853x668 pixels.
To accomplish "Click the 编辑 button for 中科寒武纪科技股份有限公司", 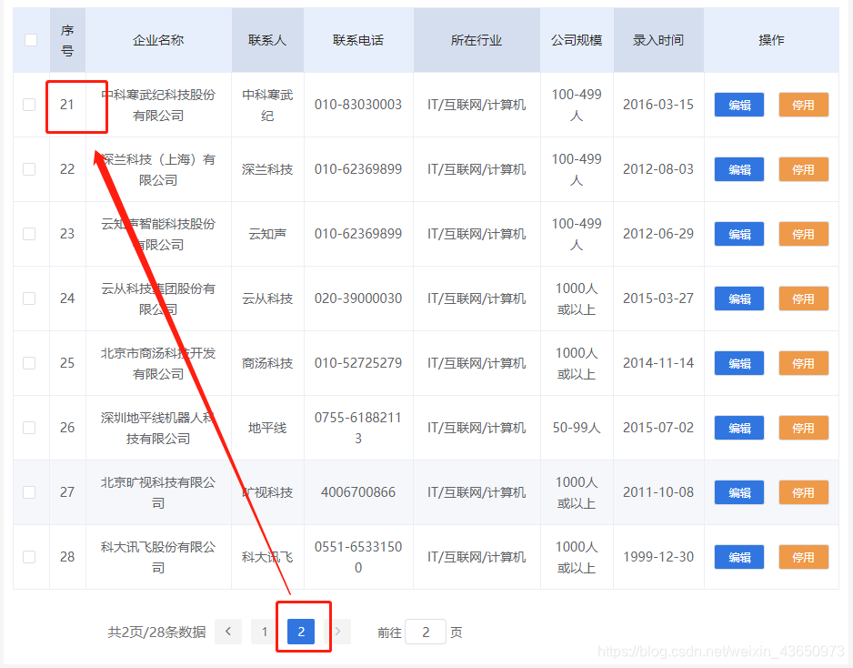I will (738, 104).
